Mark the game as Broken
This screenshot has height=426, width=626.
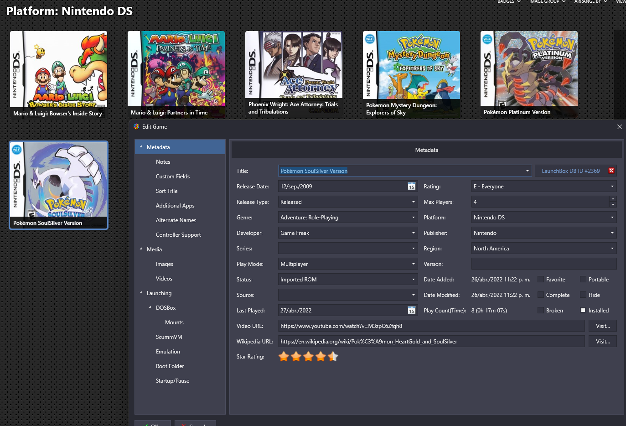tap(541, 311)
